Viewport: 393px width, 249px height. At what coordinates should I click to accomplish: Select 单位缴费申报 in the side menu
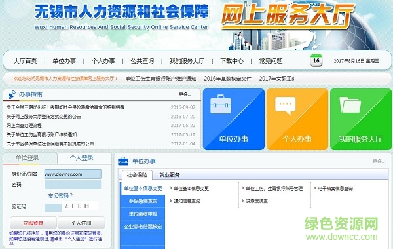point(143,214)
